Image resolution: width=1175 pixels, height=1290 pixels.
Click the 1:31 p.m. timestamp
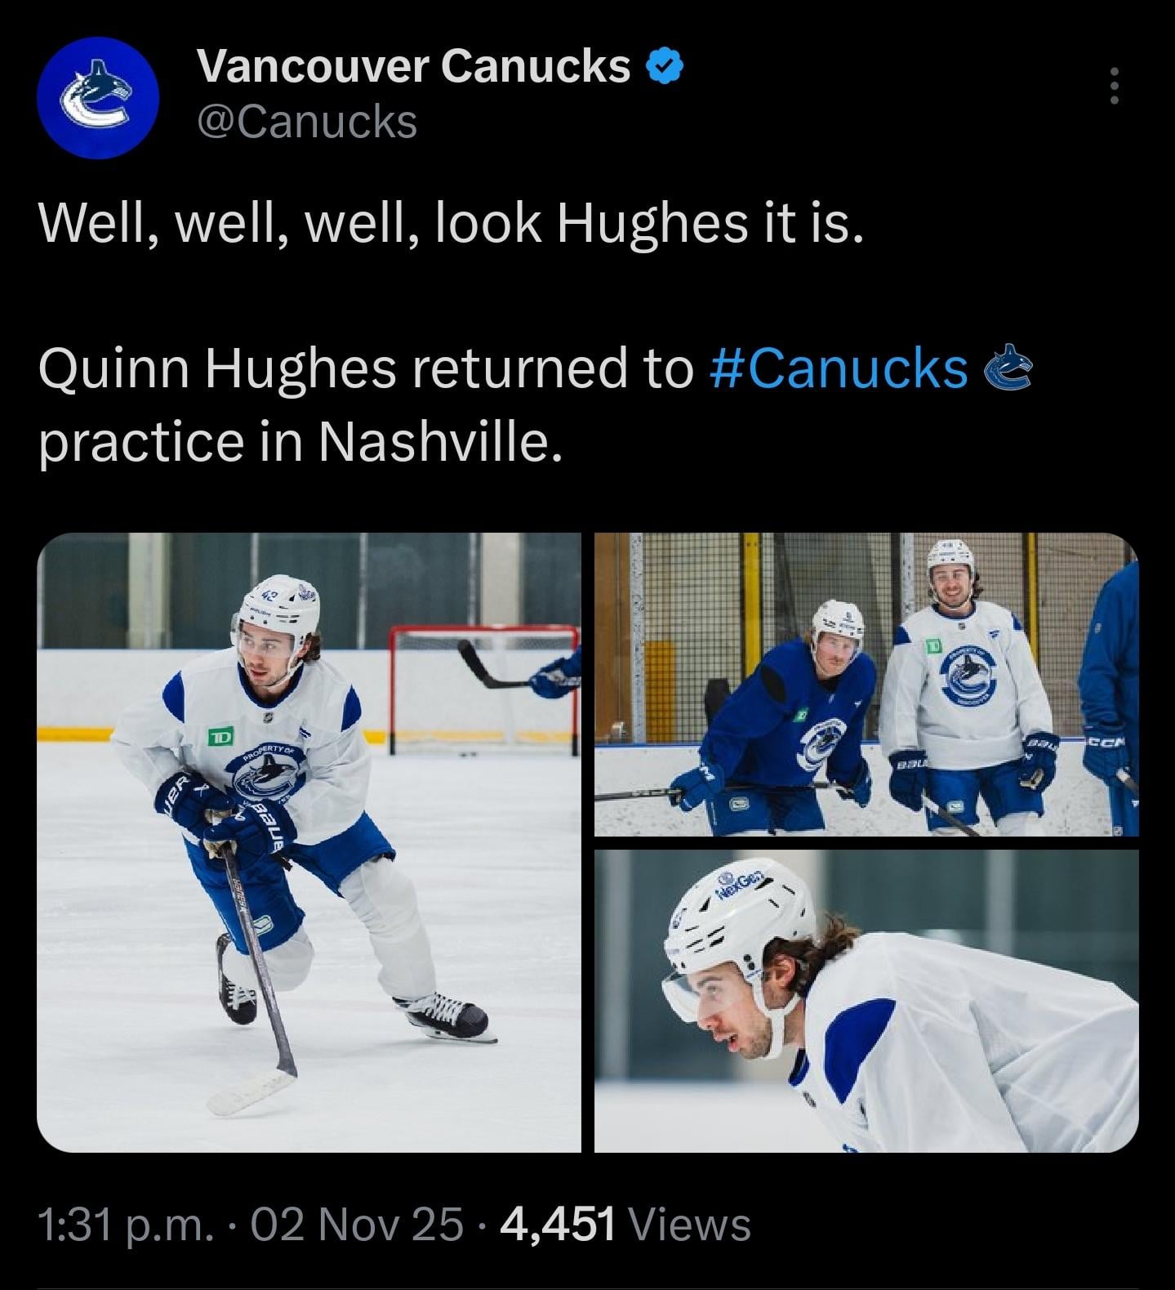[x=127, y=1224]
